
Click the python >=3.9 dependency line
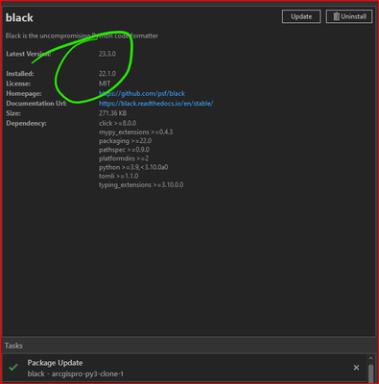point(133,167)
